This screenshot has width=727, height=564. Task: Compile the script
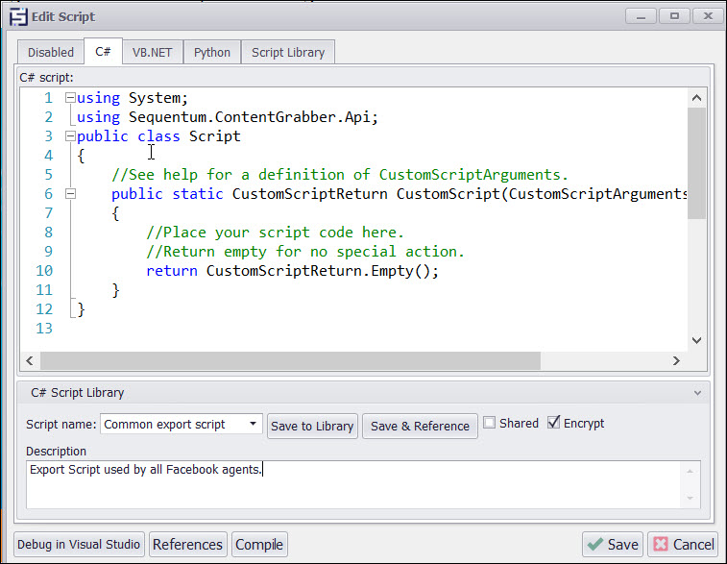pos(259,544)
